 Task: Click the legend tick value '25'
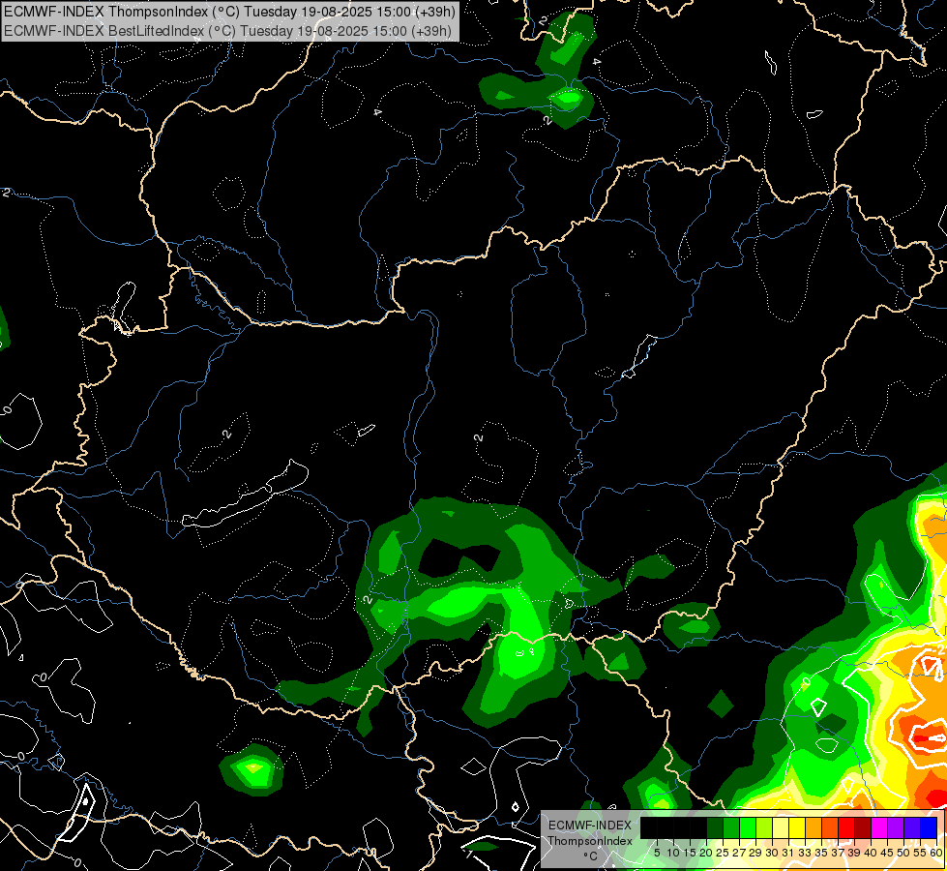[x=723, y=853]
